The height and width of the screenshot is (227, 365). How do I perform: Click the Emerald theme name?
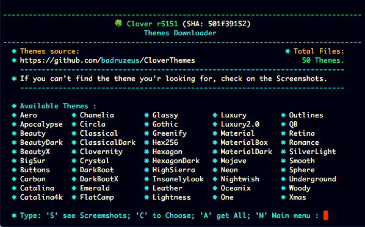click(95, 188)
